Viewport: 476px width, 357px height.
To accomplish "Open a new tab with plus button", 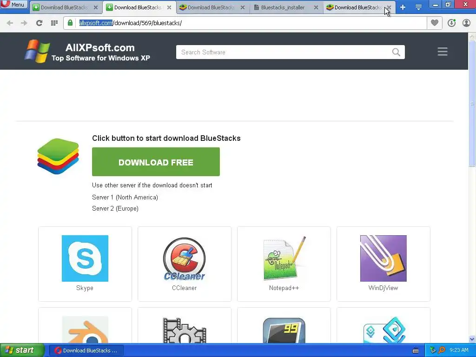I will 403,7.
